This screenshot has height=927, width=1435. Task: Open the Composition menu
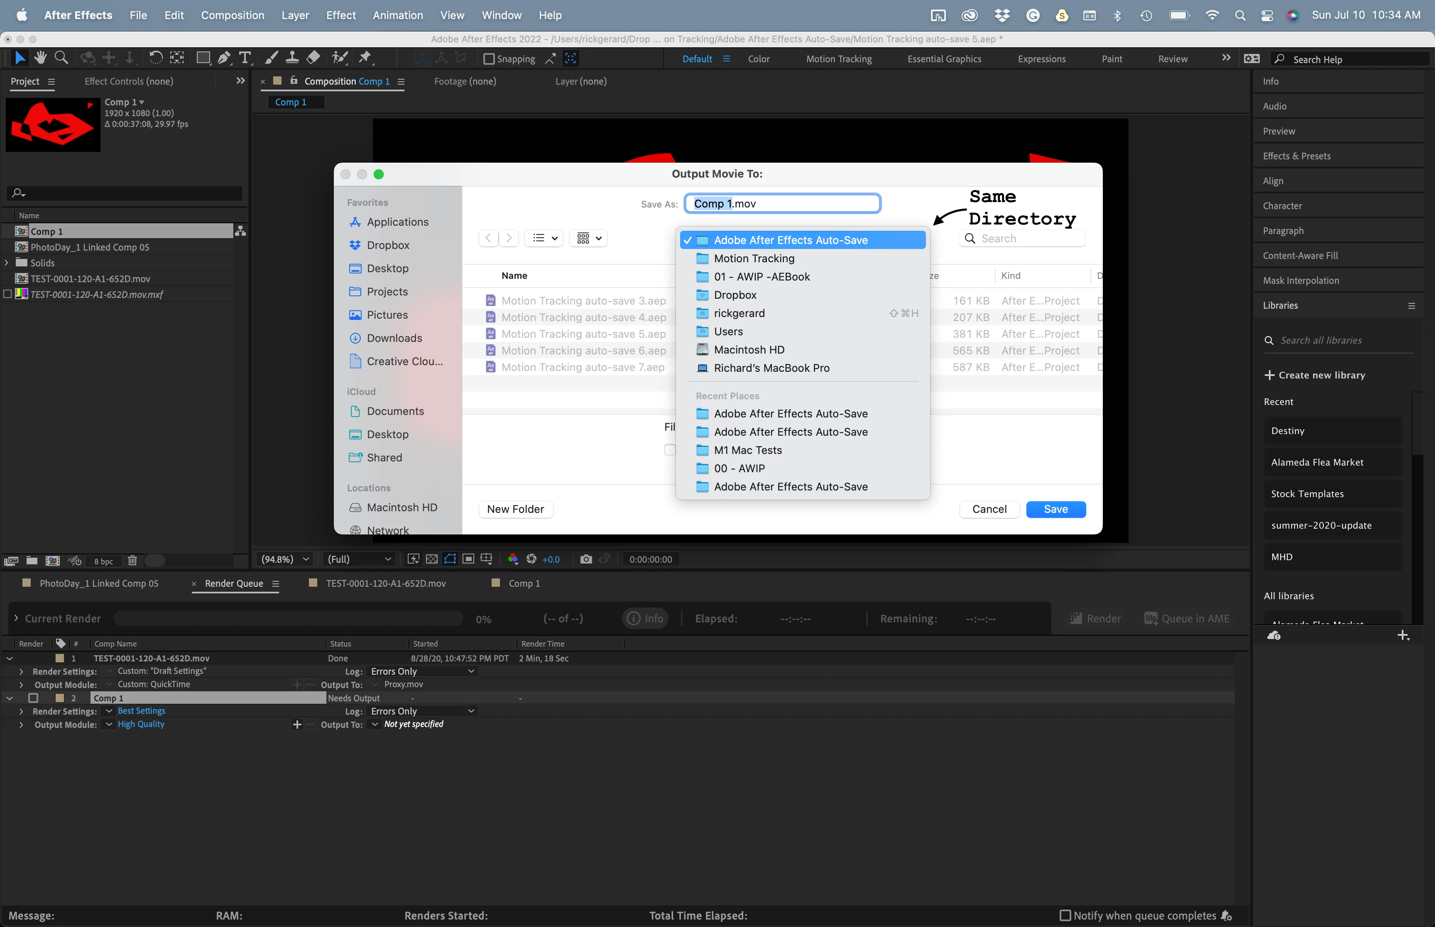click(x=233, y=15)
